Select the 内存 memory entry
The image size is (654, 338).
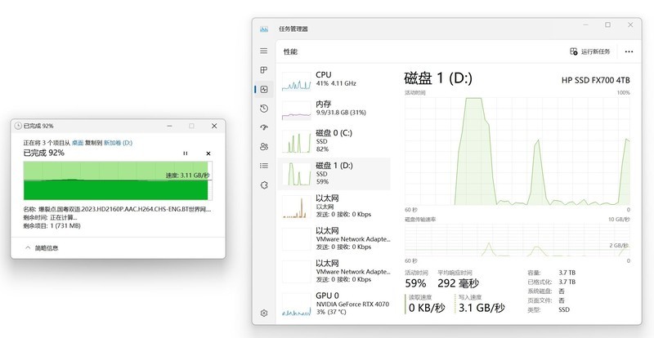(x=334, y=109)
